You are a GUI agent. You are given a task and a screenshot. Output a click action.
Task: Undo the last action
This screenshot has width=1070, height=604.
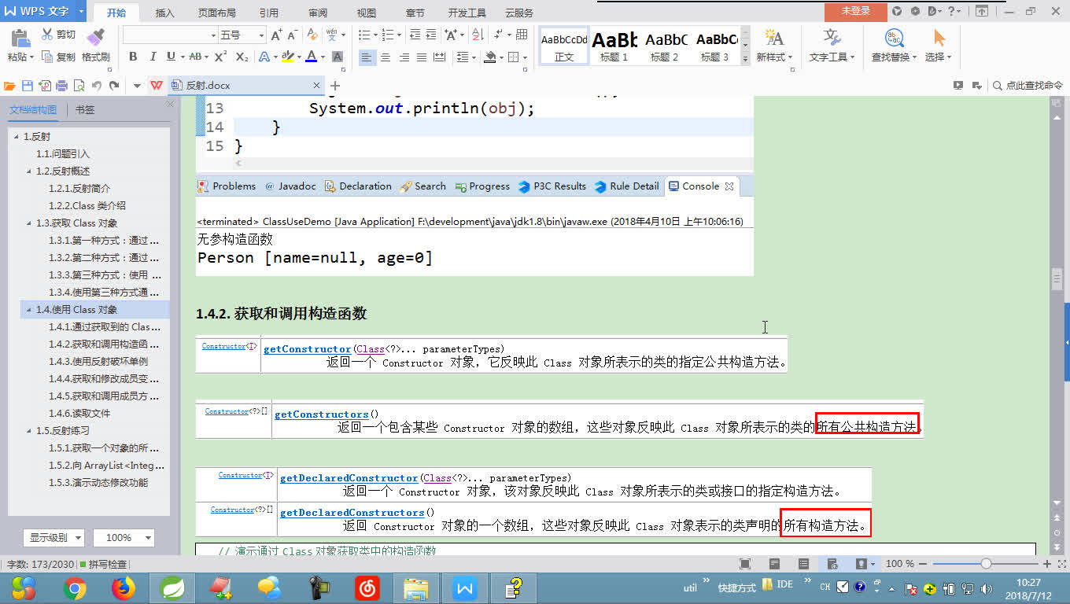click(x=97, y=86)
